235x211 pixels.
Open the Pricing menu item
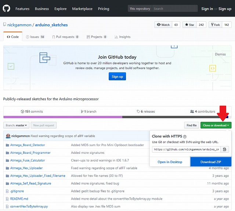point(104,9)
